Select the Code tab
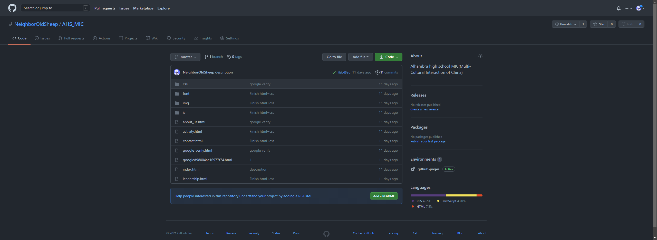657x240 pixels. 19,38
